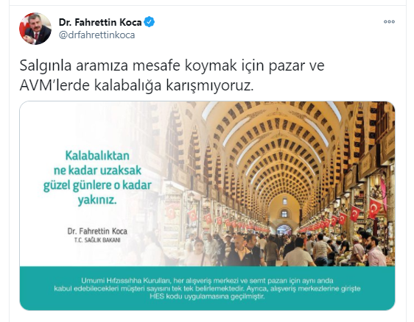Image resolution: width=414 pixels, height=322 pixels.
Task: Open the three-dot more options menu
Action: (x=389, y=22)
